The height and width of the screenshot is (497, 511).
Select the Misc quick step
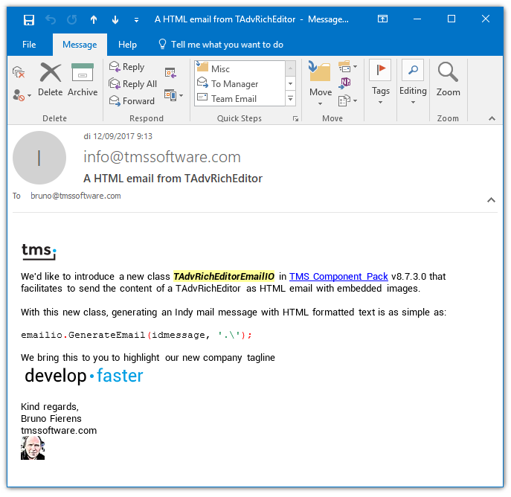240,68
